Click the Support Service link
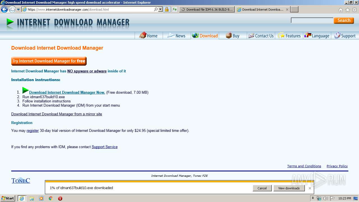 pos(105,147)
